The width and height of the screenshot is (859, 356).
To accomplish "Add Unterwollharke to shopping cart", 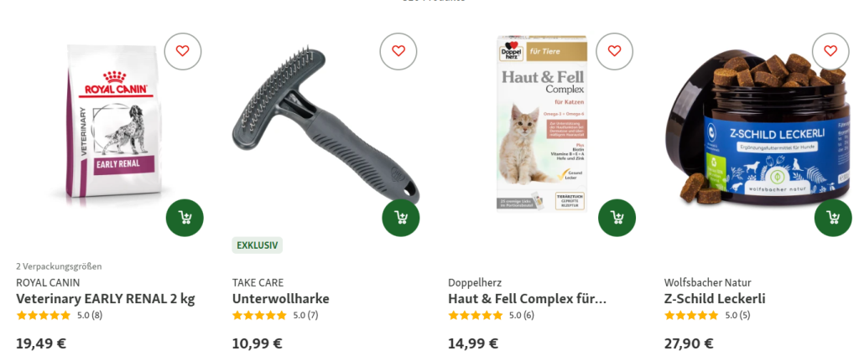I will click(x=401, y=218).
